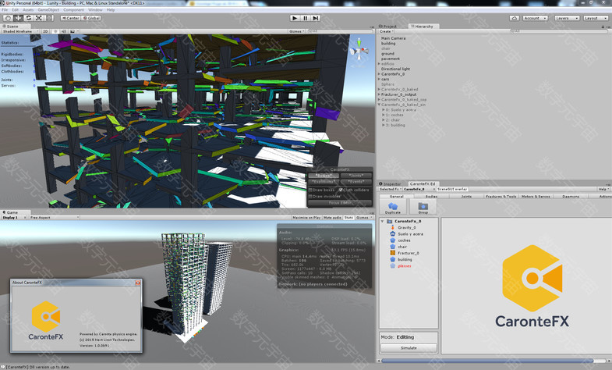
Task: Click the glasses body icon
Action: pos(393,265)
